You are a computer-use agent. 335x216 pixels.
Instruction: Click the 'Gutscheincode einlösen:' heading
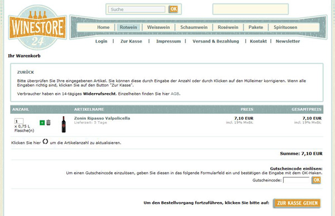click(x=296, y=169)
